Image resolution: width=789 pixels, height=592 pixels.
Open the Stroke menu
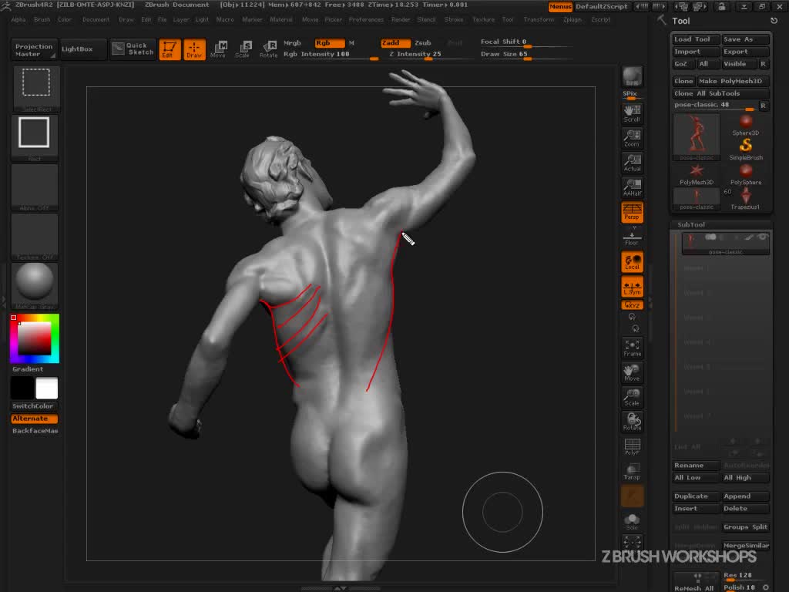pos(453,19)
